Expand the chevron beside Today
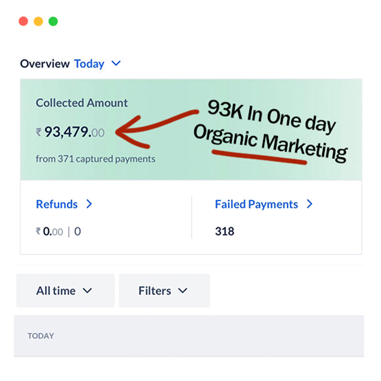 116,63
